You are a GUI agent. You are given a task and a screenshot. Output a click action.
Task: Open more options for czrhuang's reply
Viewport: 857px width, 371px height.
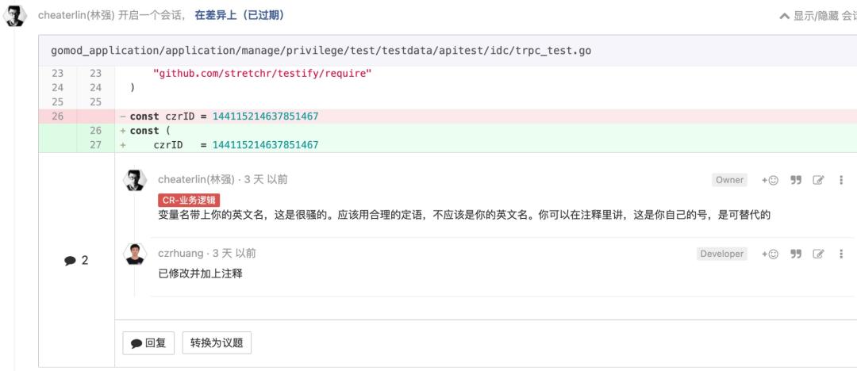[x=841, y=254]
